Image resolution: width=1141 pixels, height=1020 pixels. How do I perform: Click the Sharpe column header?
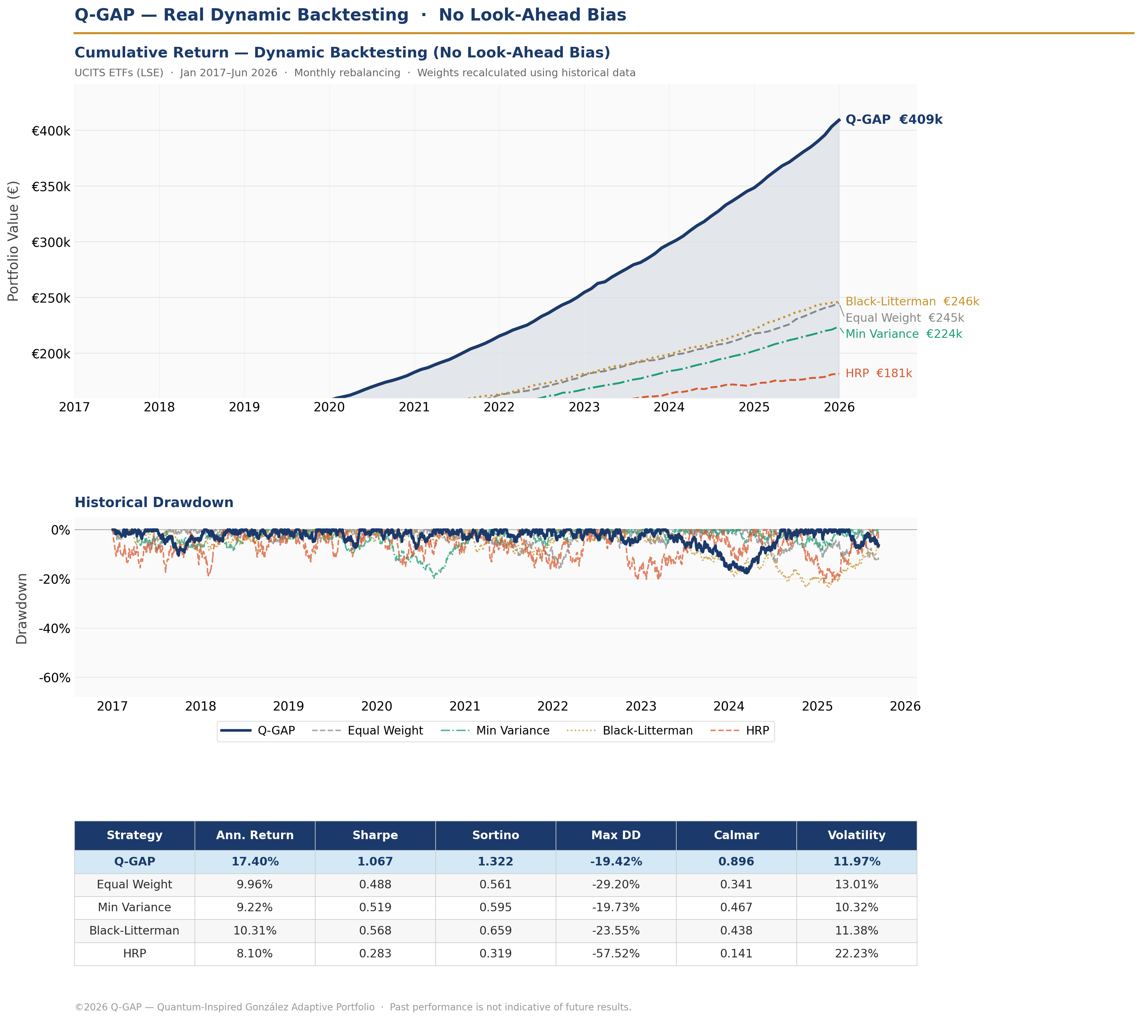(x=375, y=835)
